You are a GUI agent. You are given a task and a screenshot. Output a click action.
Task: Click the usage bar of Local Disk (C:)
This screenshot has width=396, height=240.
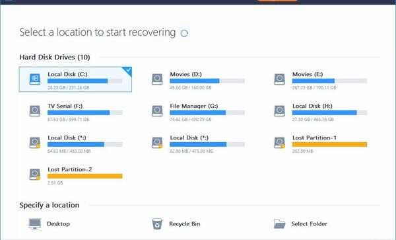(x=85, y=81)
